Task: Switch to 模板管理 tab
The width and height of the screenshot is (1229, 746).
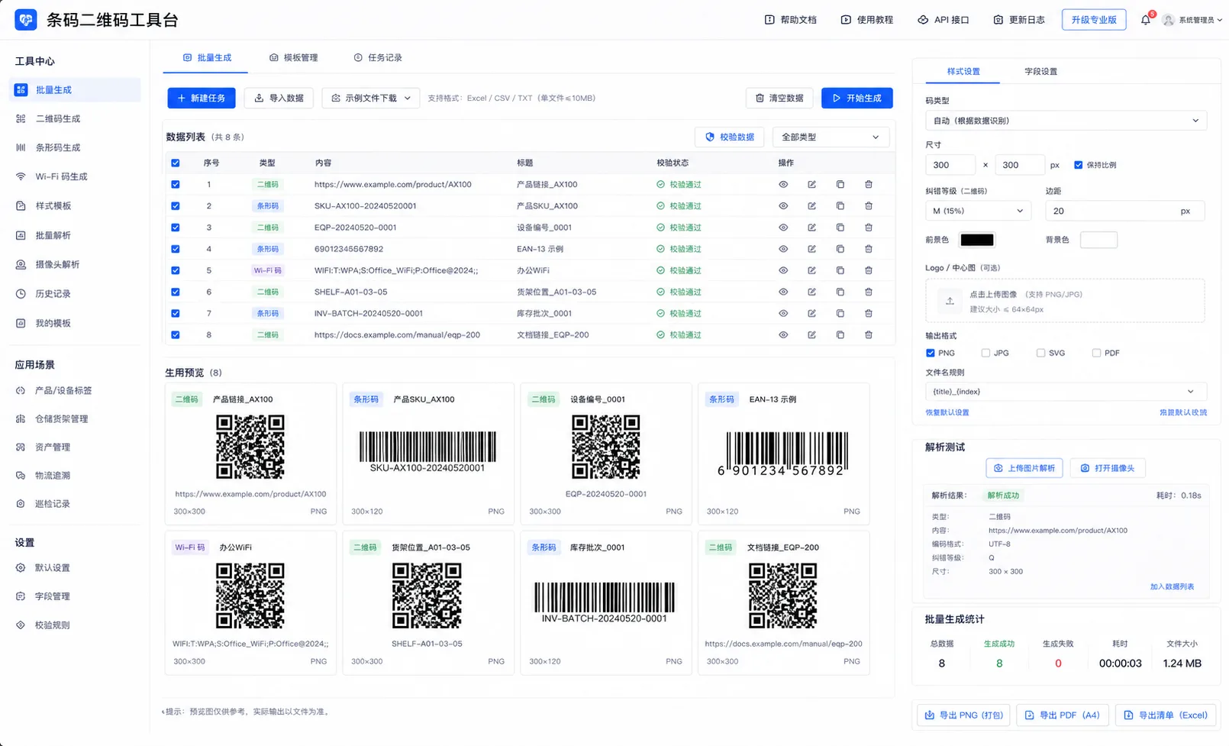Action: point(293,58)
